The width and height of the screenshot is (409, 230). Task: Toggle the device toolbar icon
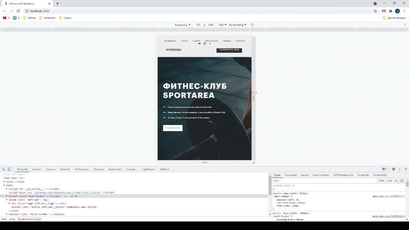pyautogui.click(x=9, y=169)
